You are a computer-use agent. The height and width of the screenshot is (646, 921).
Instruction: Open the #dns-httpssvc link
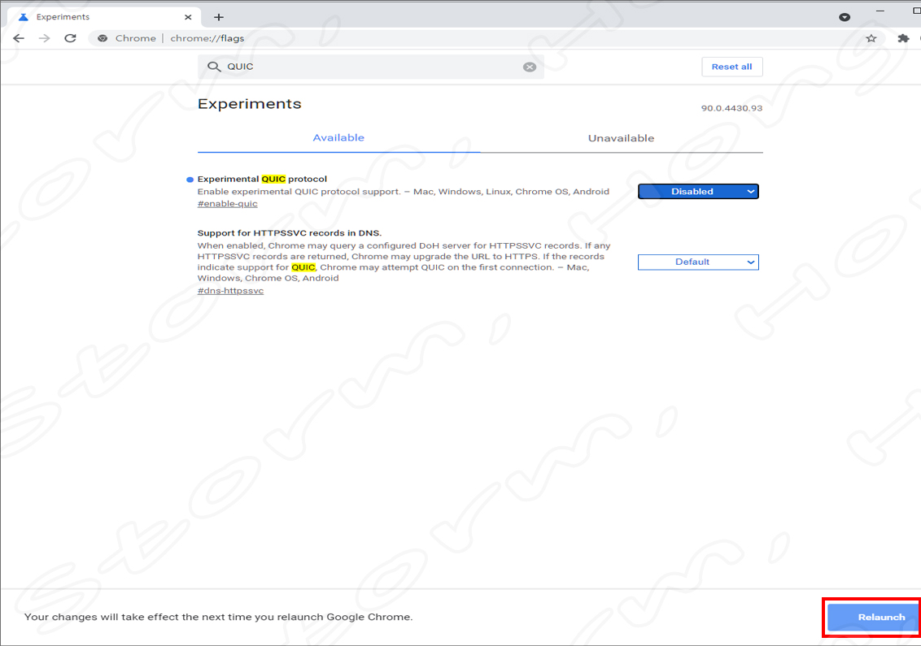click(230, 290)
